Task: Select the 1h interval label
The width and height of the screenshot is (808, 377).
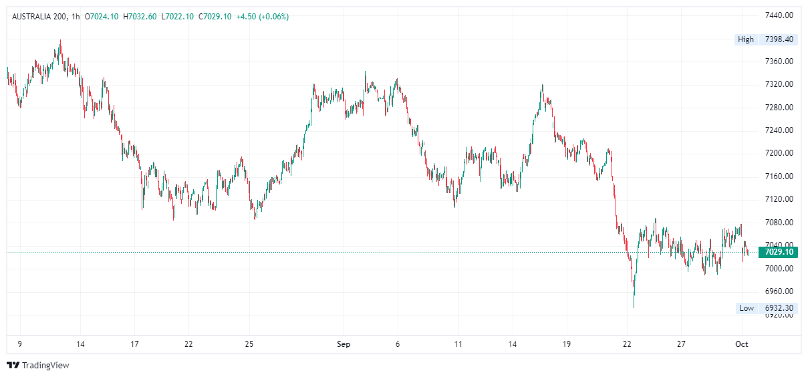Action: click(76, 16)
